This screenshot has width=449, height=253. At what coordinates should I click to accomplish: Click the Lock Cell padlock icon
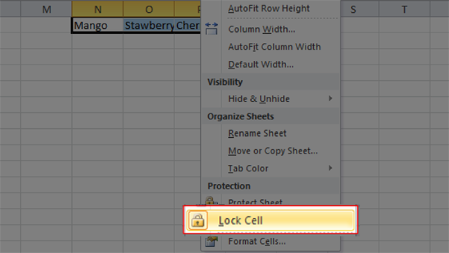(x=198, y=220)
